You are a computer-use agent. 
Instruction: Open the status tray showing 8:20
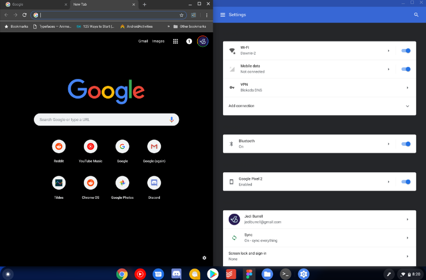tap(411, 274)
